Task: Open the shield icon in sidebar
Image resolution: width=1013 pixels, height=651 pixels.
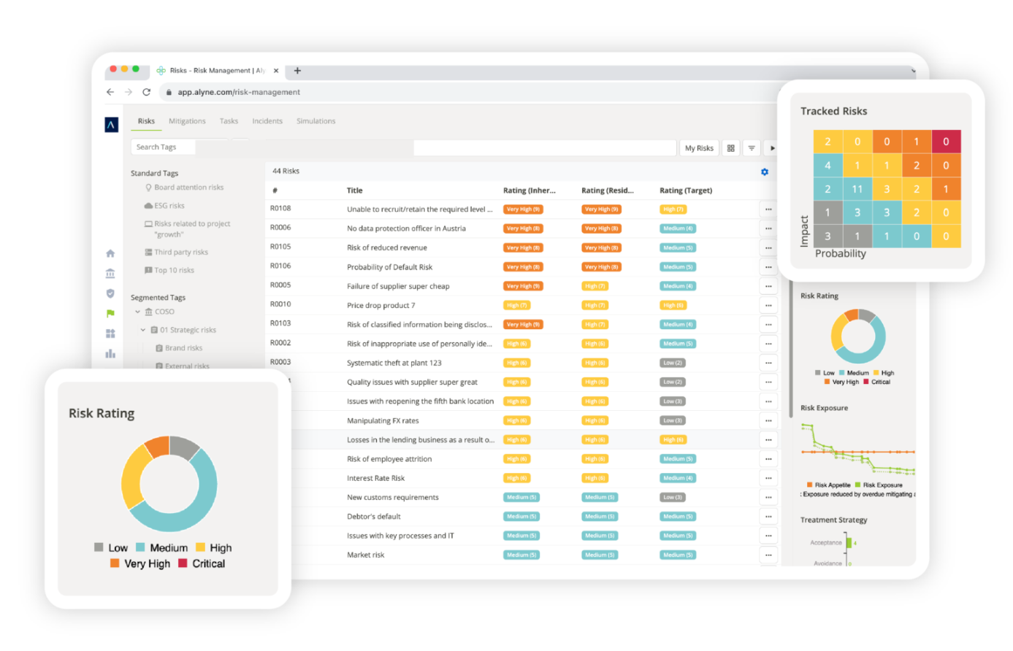Action: 110,293
